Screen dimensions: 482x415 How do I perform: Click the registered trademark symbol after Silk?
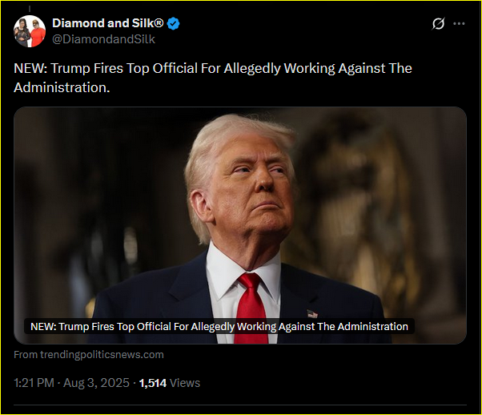pyautogui.click(x=159, y=23)
